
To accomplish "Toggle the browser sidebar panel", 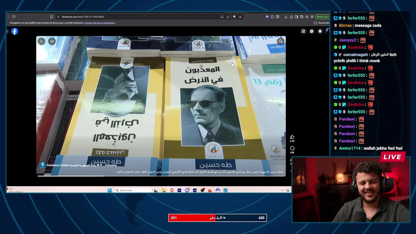I will coord(296,17).
